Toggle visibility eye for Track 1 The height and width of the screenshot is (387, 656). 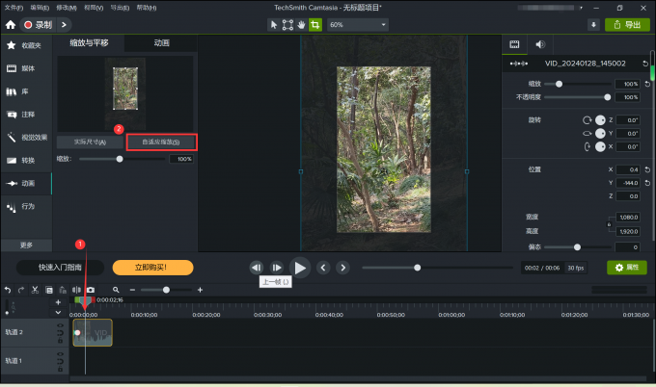pos(60,353)
